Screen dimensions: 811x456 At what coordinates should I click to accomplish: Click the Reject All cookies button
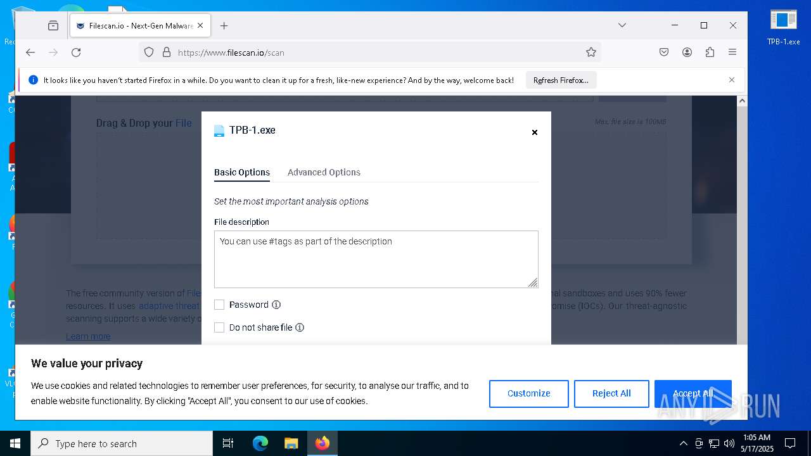click(x=611, y=393)
